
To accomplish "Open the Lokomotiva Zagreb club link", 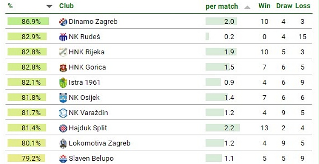I will click(99, 143).
